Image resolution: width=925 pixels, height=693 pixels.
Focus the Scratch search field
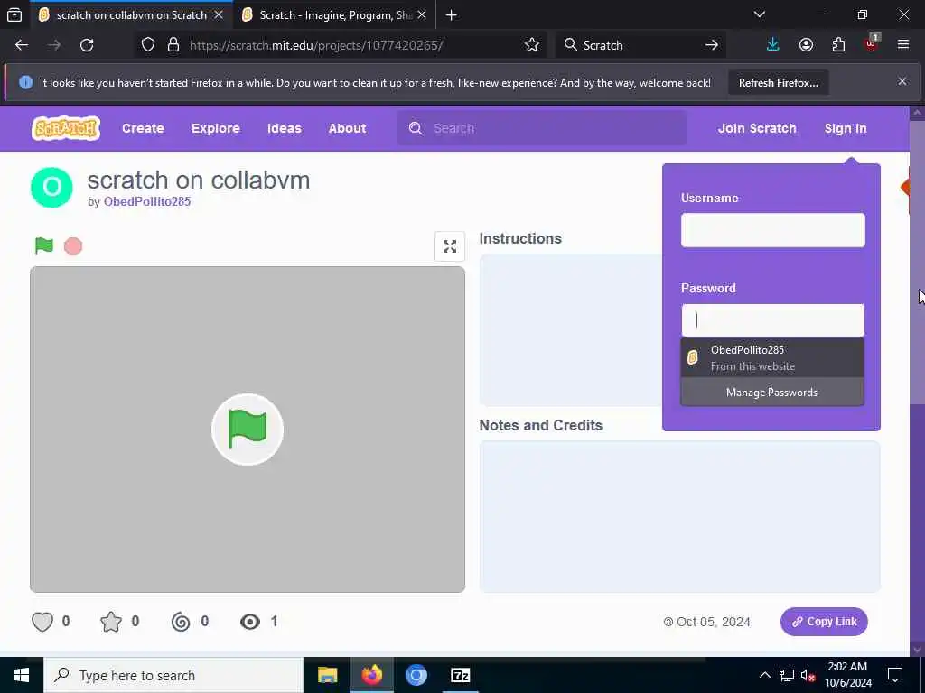[x=542, y=128]
